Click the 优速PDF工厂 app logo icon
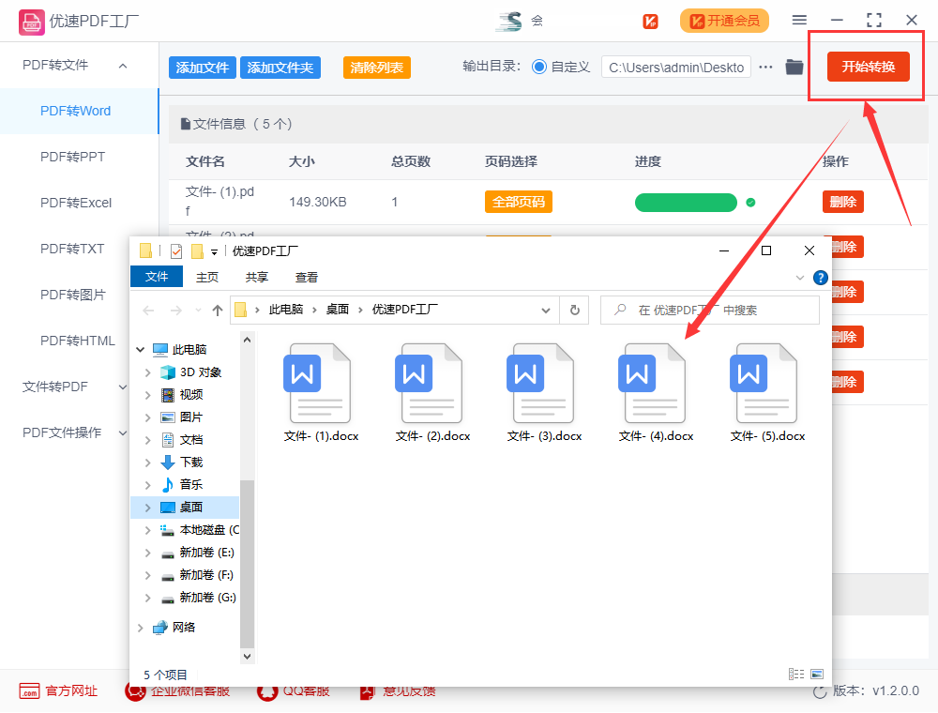This screenshot has height=713, width=938. tap(31, 23)
